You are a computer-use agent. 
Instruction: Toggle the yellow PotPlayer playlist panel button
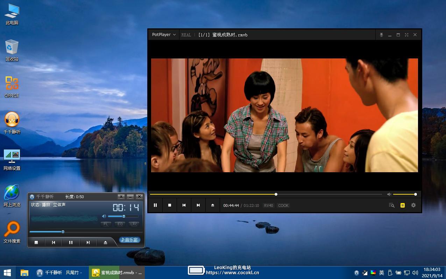[x=403, y=205]
